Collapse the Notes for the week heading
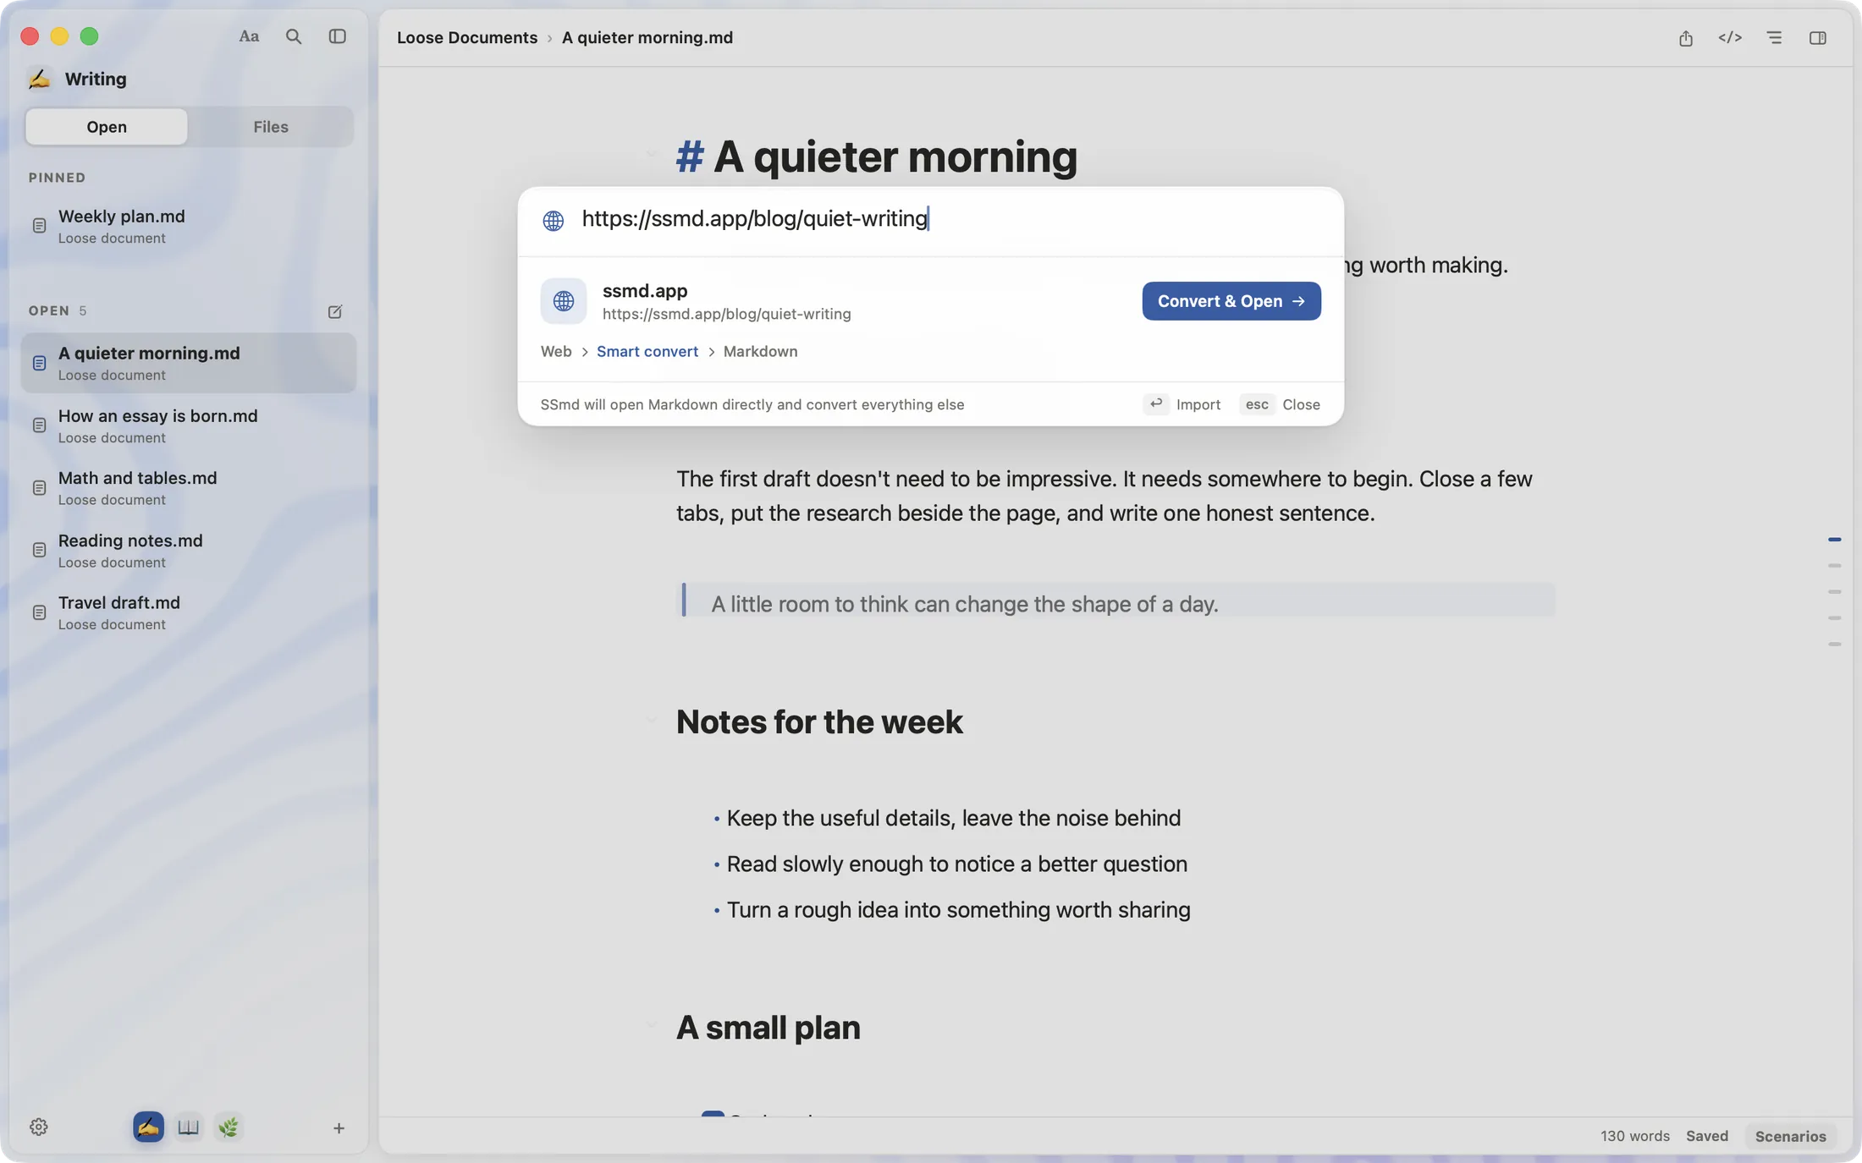The image size is (1862, 1163). (651, 721)
